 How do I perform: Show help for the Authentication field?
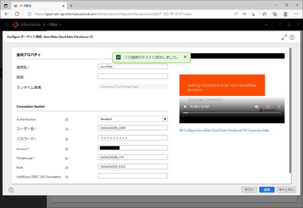click(x=67, y=119)
